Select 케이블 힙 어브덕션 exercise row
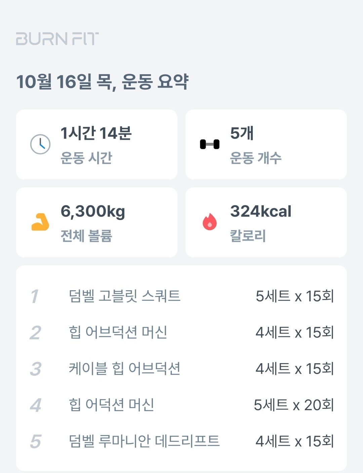Screen dimensions: 363x473 [x=125, y=369]
